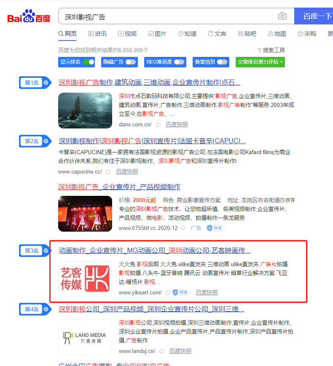This screenshot has width=333, height=366.
Task: Open result 深圳影视广告制作,建筑动画 点石
Action: point(149,83)
